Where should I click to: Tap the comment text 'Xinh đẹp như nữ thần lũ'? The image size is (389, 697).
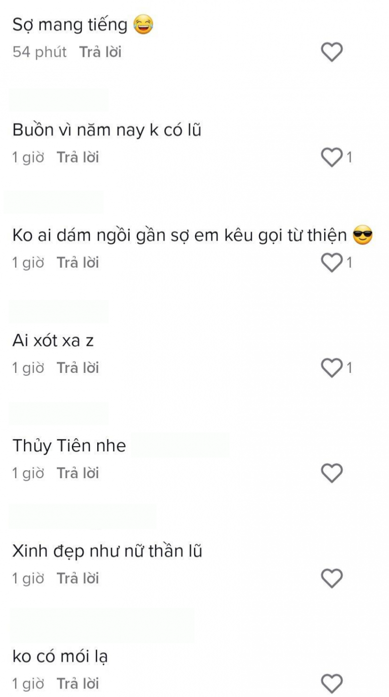coord(107,551)
